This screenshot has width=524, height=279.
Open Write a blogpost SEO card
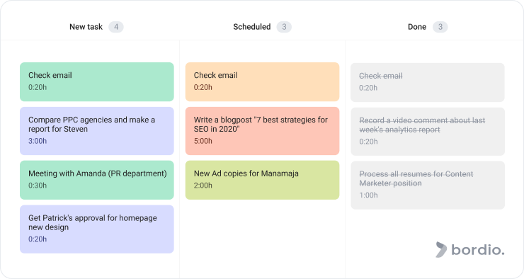click(262, 131)
